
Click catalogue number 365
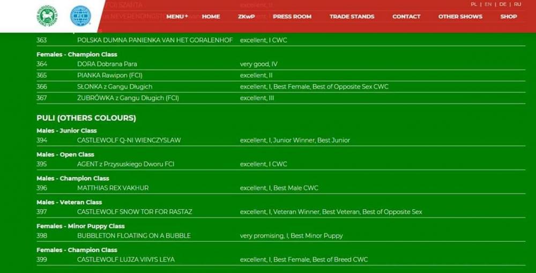click(x=42, y=75)
